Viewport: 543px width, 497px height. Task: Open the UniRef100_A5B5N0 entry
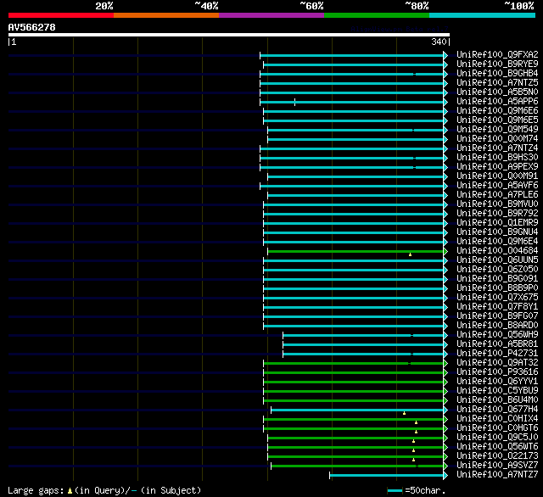click(497, 92)
